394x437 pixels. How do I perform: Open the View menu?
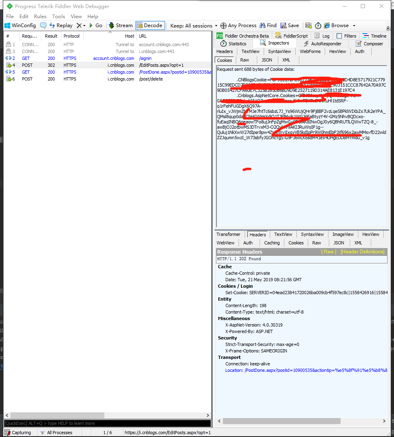(x=76, y=17)
